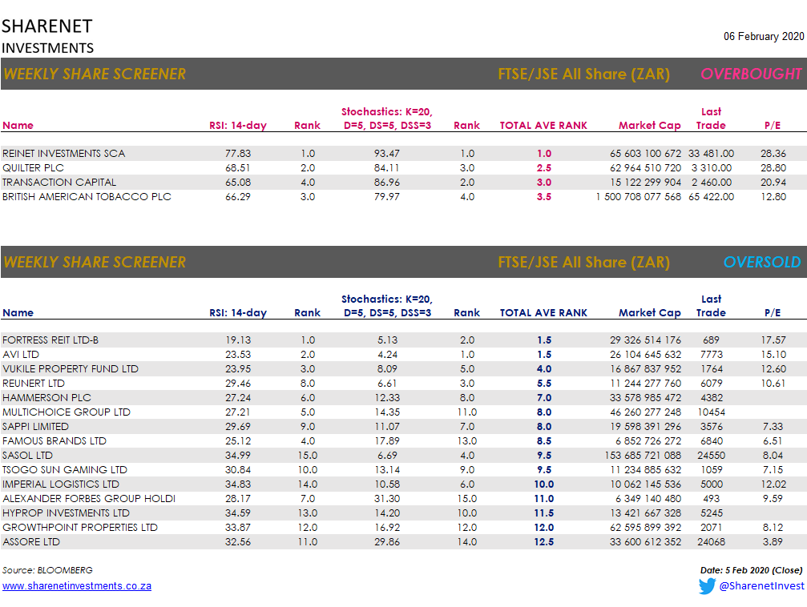Click total ave rank 10.0 for Imperial
The height and width of the screenshot is (607, 807).
coord(544,484)
